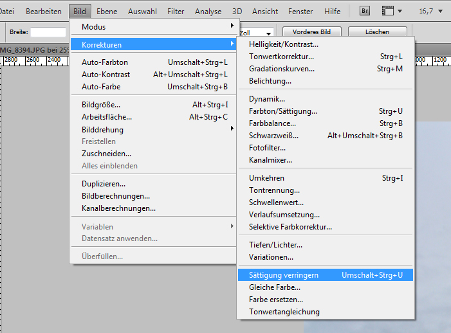Viewport: 451px width, 333px height.
Task: Open the Fenster menu
Action: point(300,12)
